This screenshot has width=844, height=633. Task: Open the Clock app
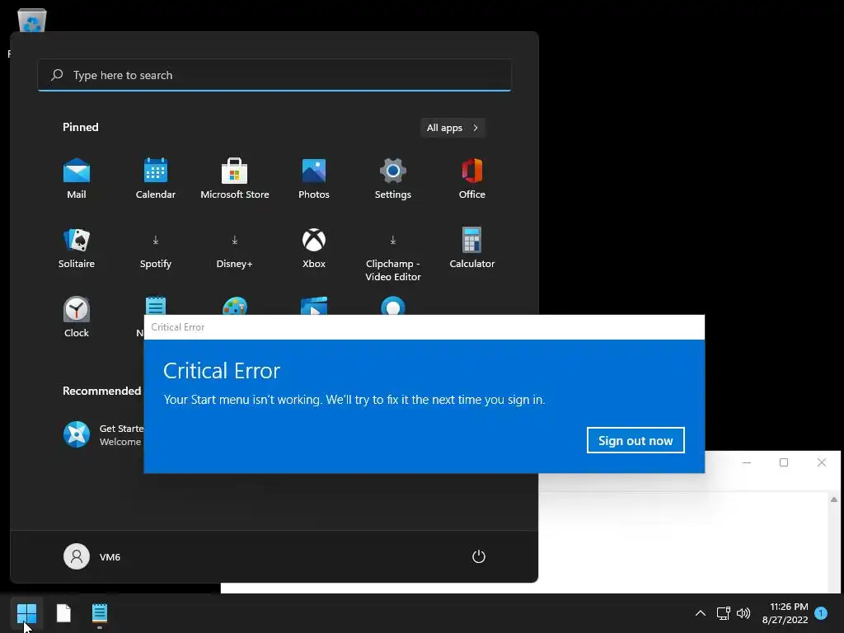click(x=77, y=317)
